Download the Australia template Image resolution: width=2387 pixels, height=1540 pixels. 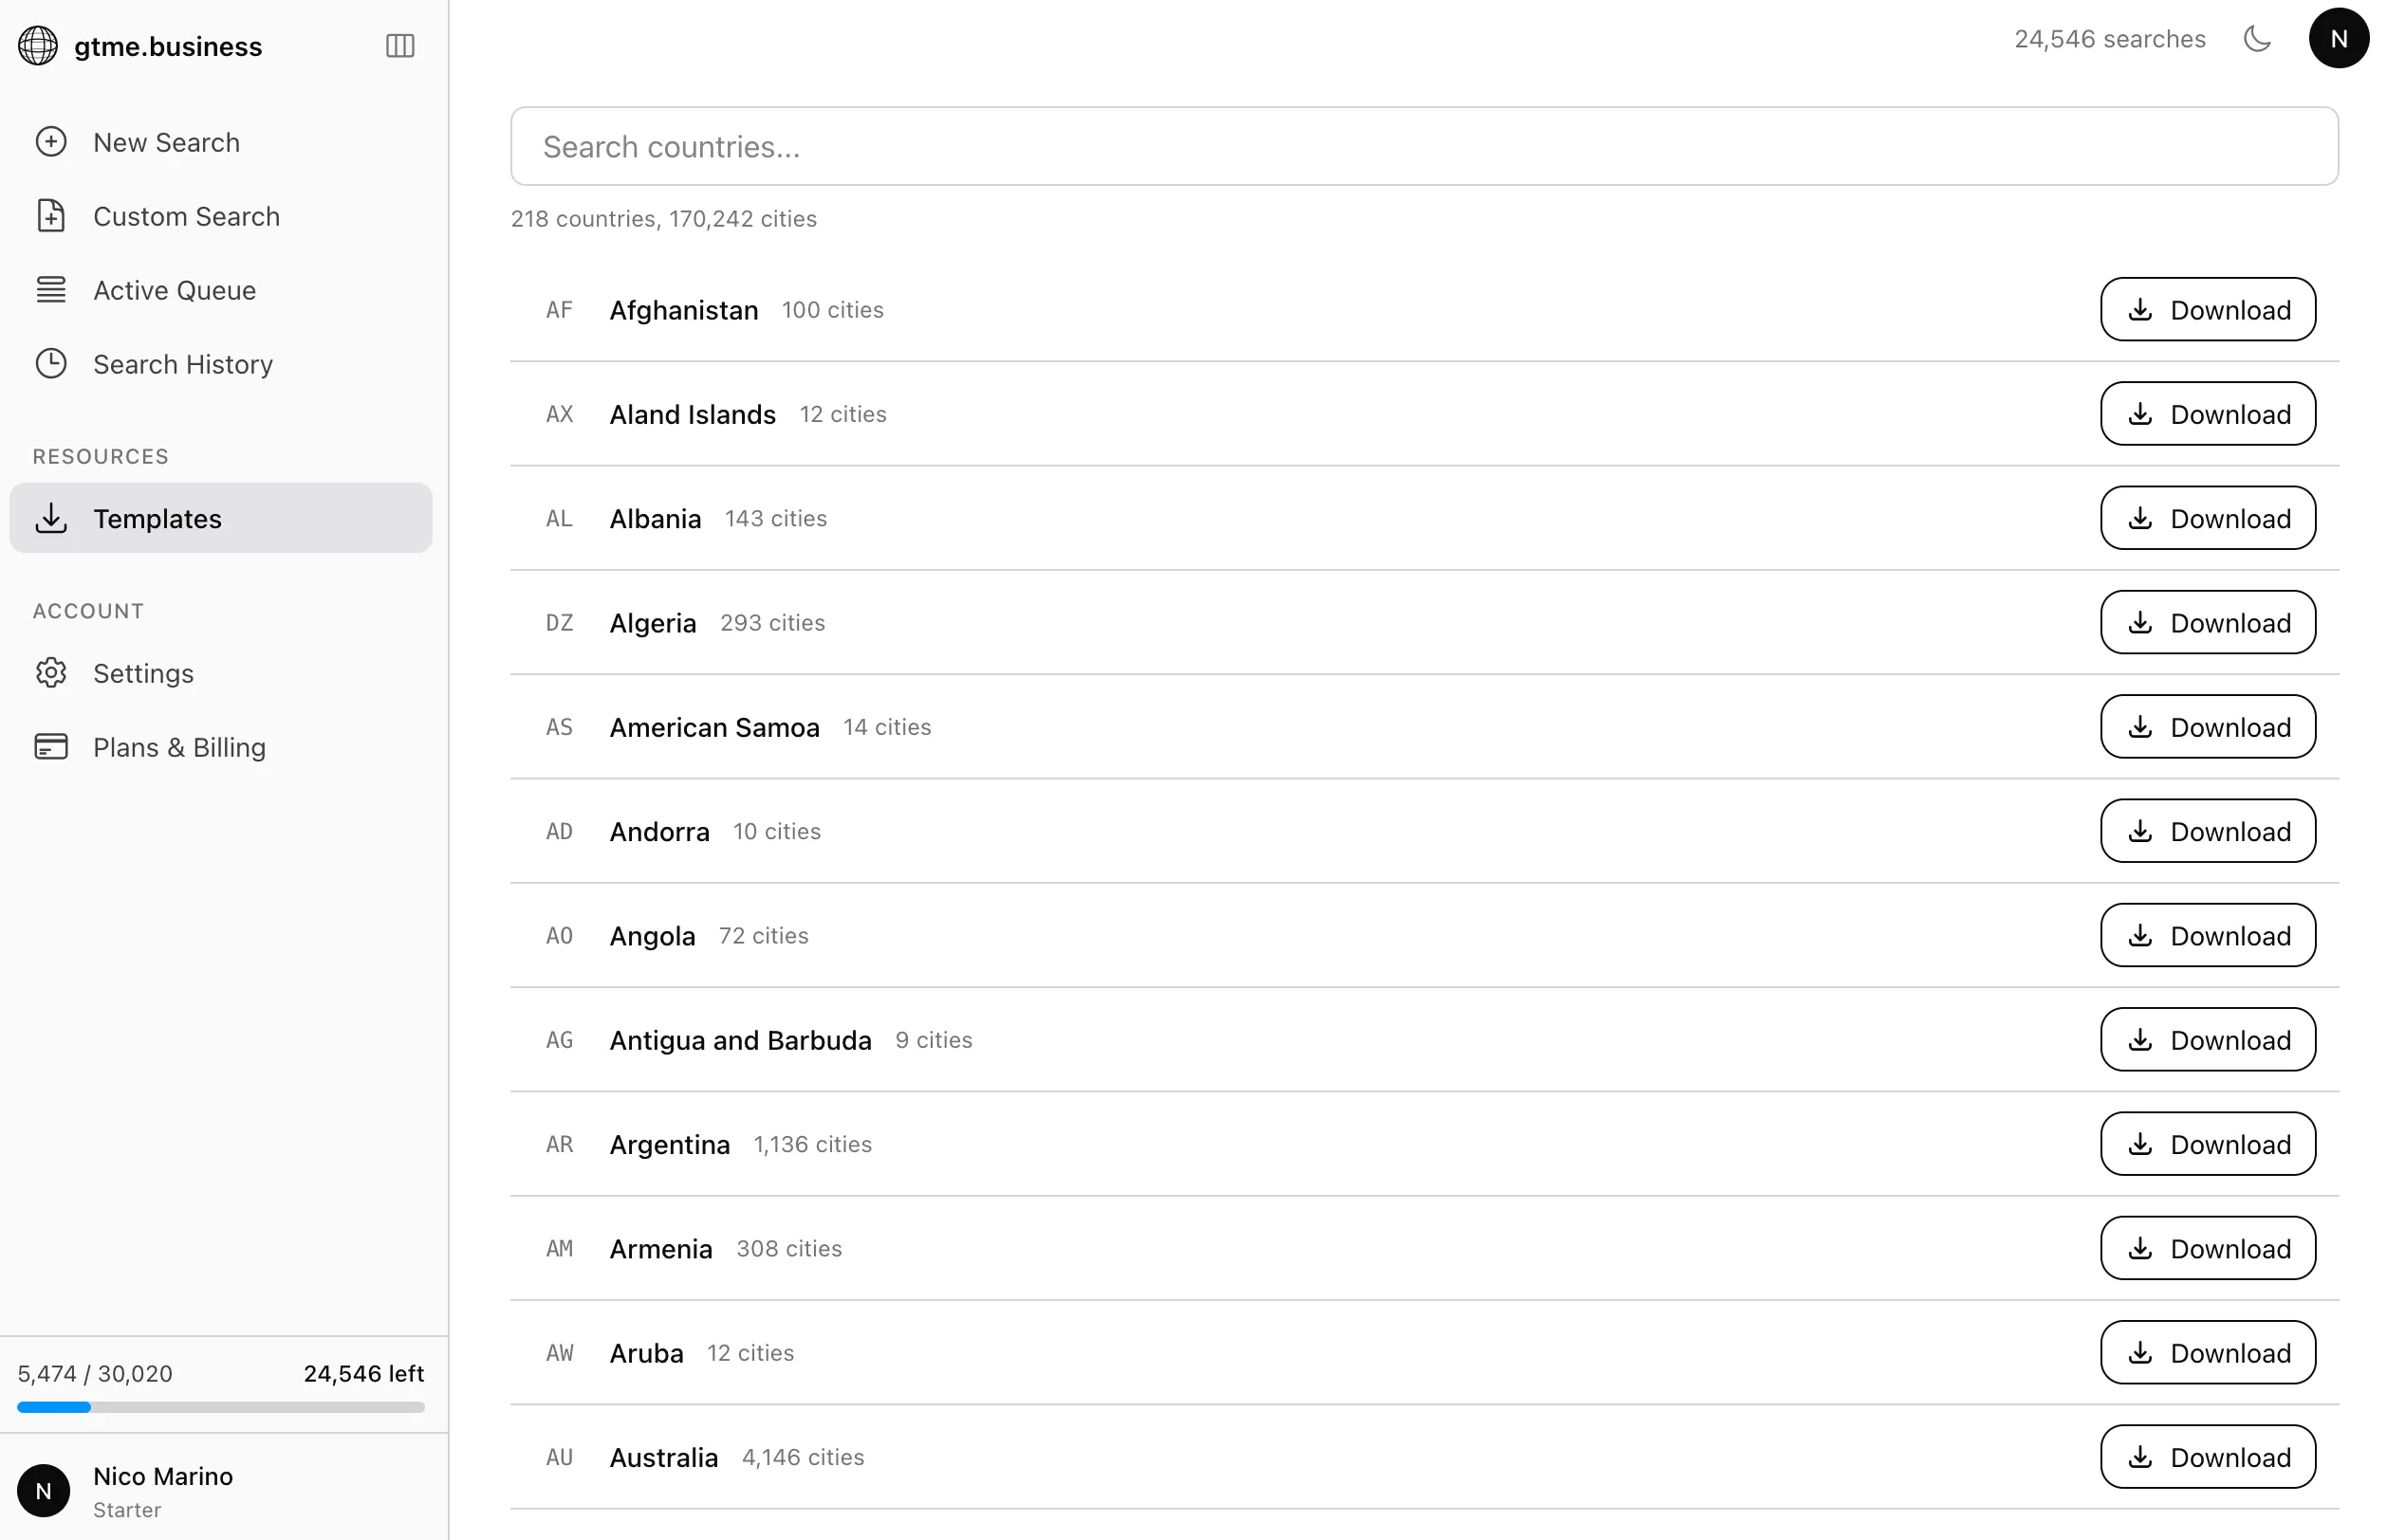pyautogui.click(x=2207, y=1457)
